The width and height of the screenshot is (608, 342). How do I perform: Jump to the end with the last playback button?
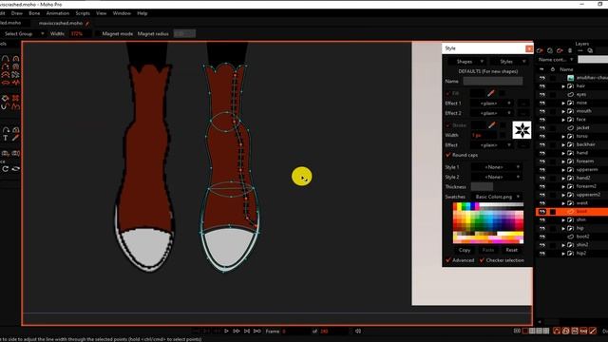click(257, 332)
